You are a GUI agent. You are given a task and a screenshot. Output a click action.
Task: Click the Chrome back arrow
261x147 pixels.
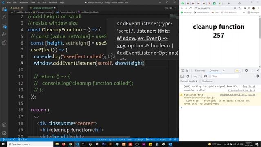click(x=182, y=8)
